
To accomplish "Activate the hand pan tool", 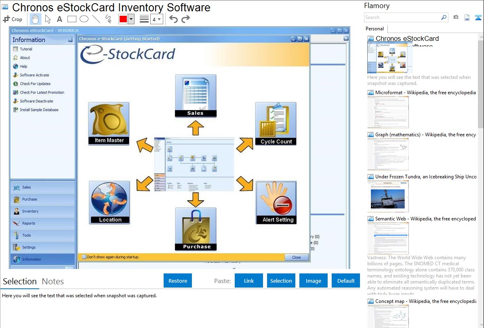I will pyautogui.click(x=35, y=19).
